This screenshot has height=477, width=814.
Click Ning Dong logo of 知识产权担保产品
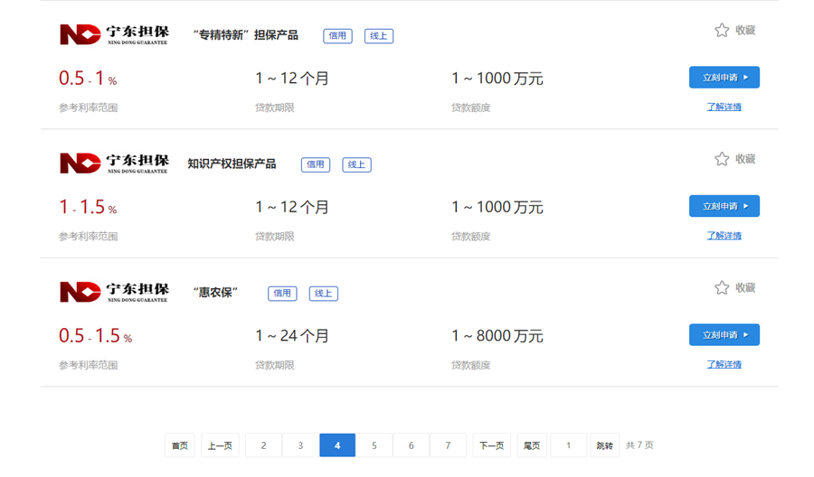(x=114, y=164)
